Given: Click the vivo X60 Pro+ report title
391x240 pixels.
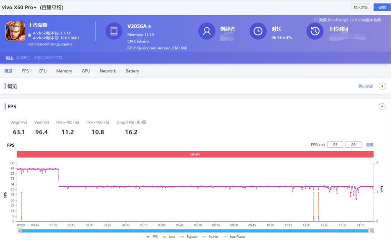Looking at the screenshot, I should [x=33, y=7].
